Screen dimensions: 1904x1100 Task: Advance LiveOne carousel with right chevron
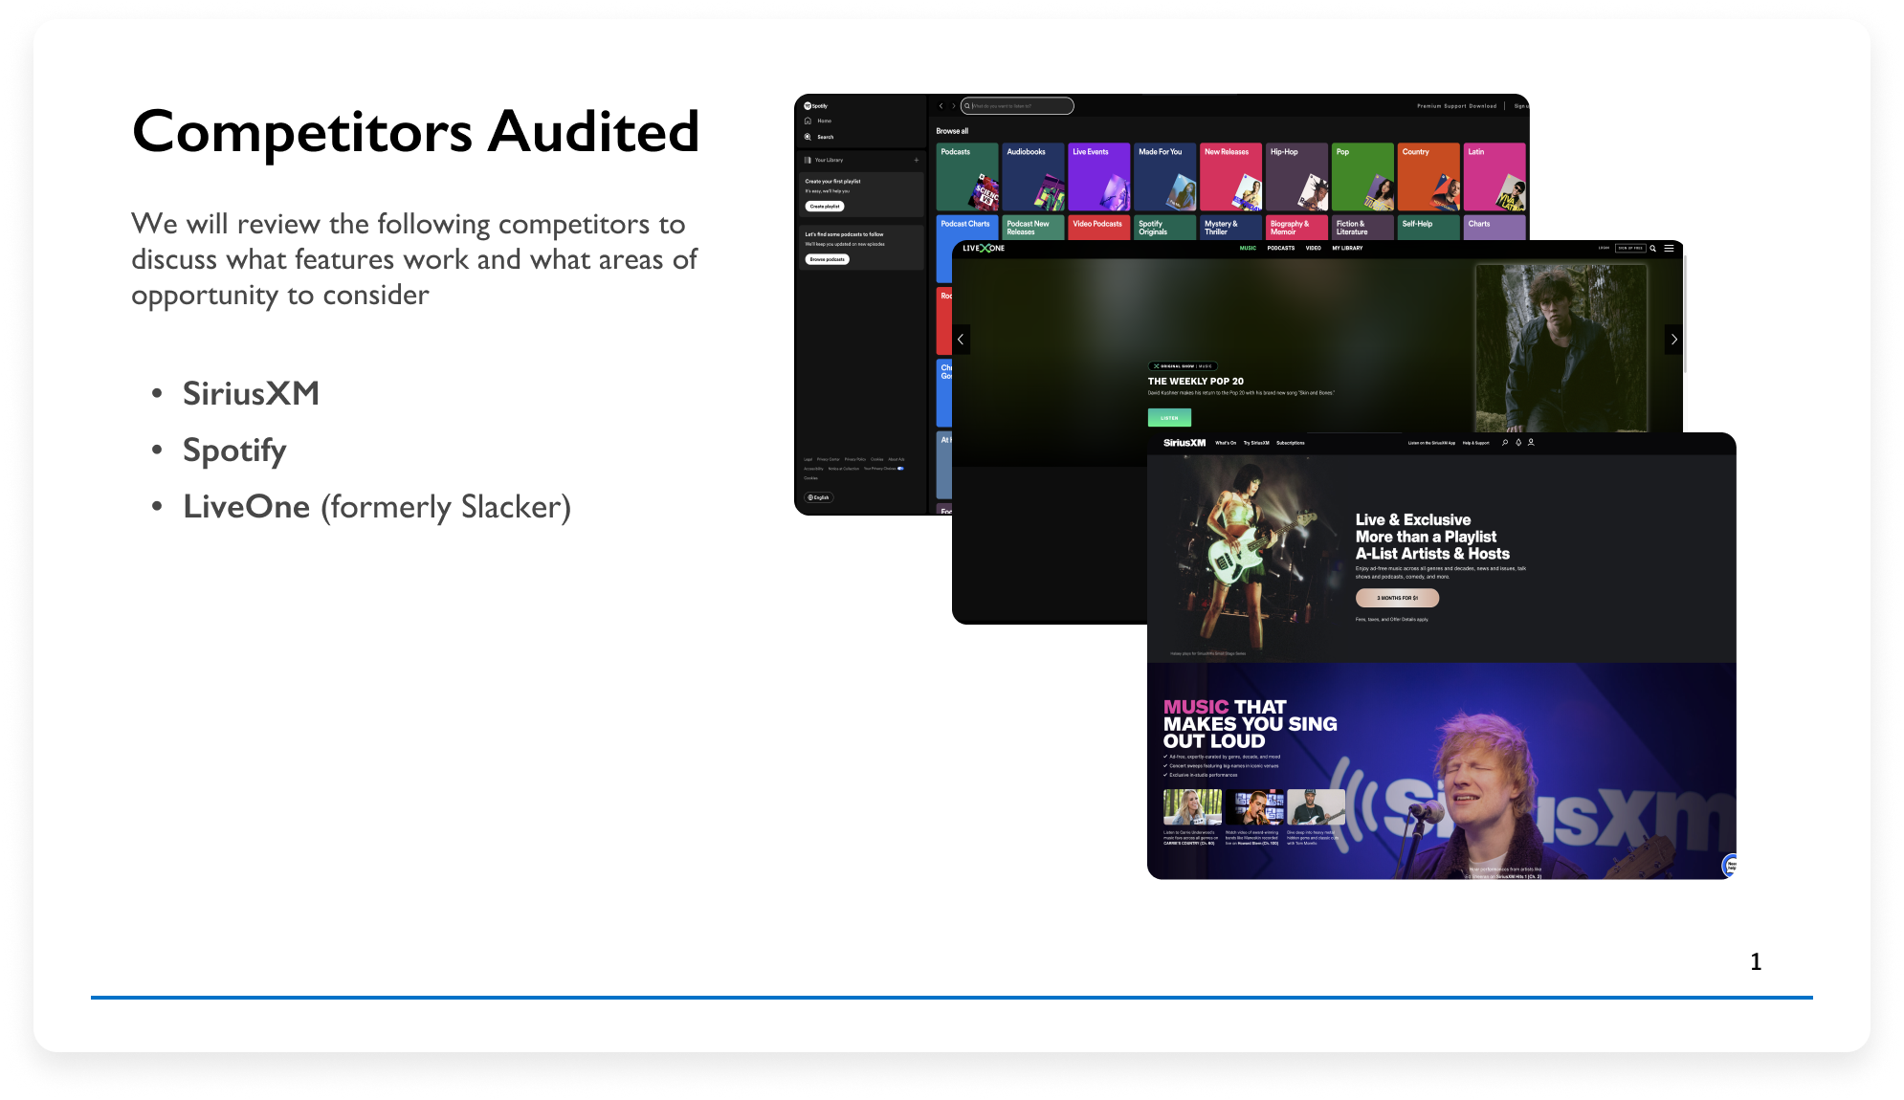click(x=1673, y=340)
